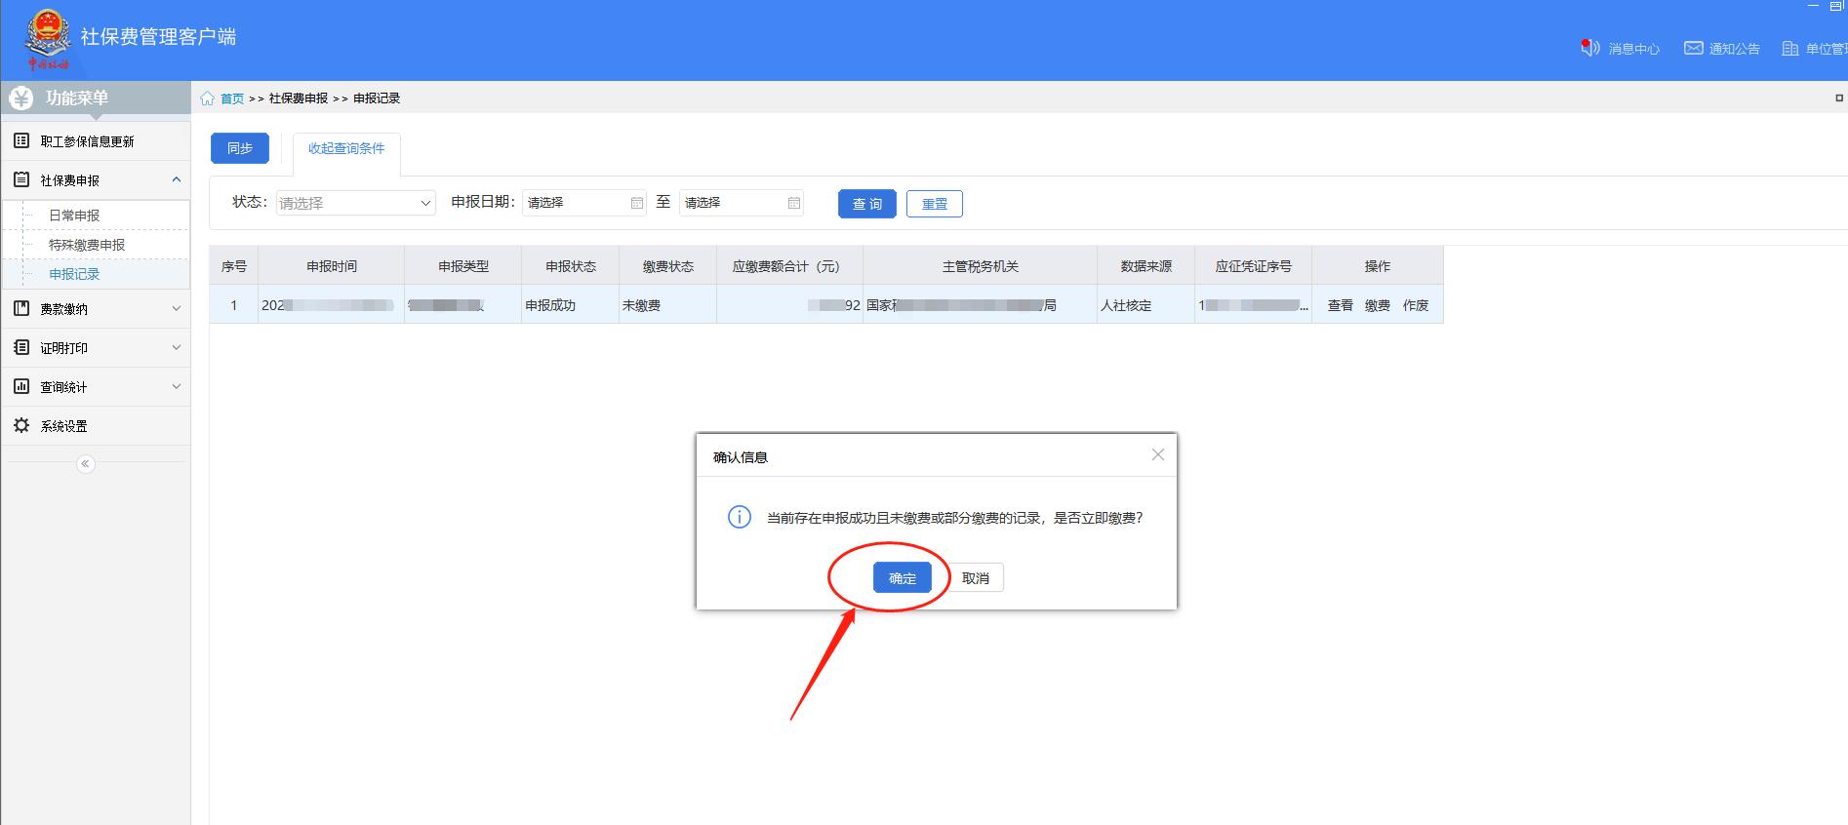
Task: Open the start date calendar icon
Action: (637, 203)
